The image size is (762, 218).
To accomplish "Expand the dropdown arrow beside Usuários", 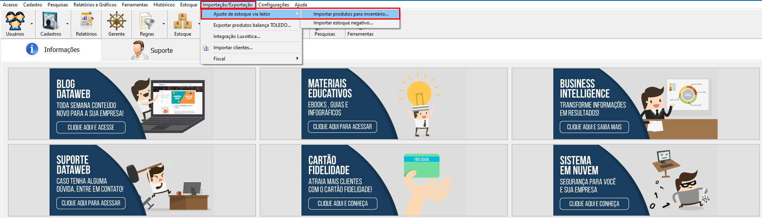I will (32, 24).
